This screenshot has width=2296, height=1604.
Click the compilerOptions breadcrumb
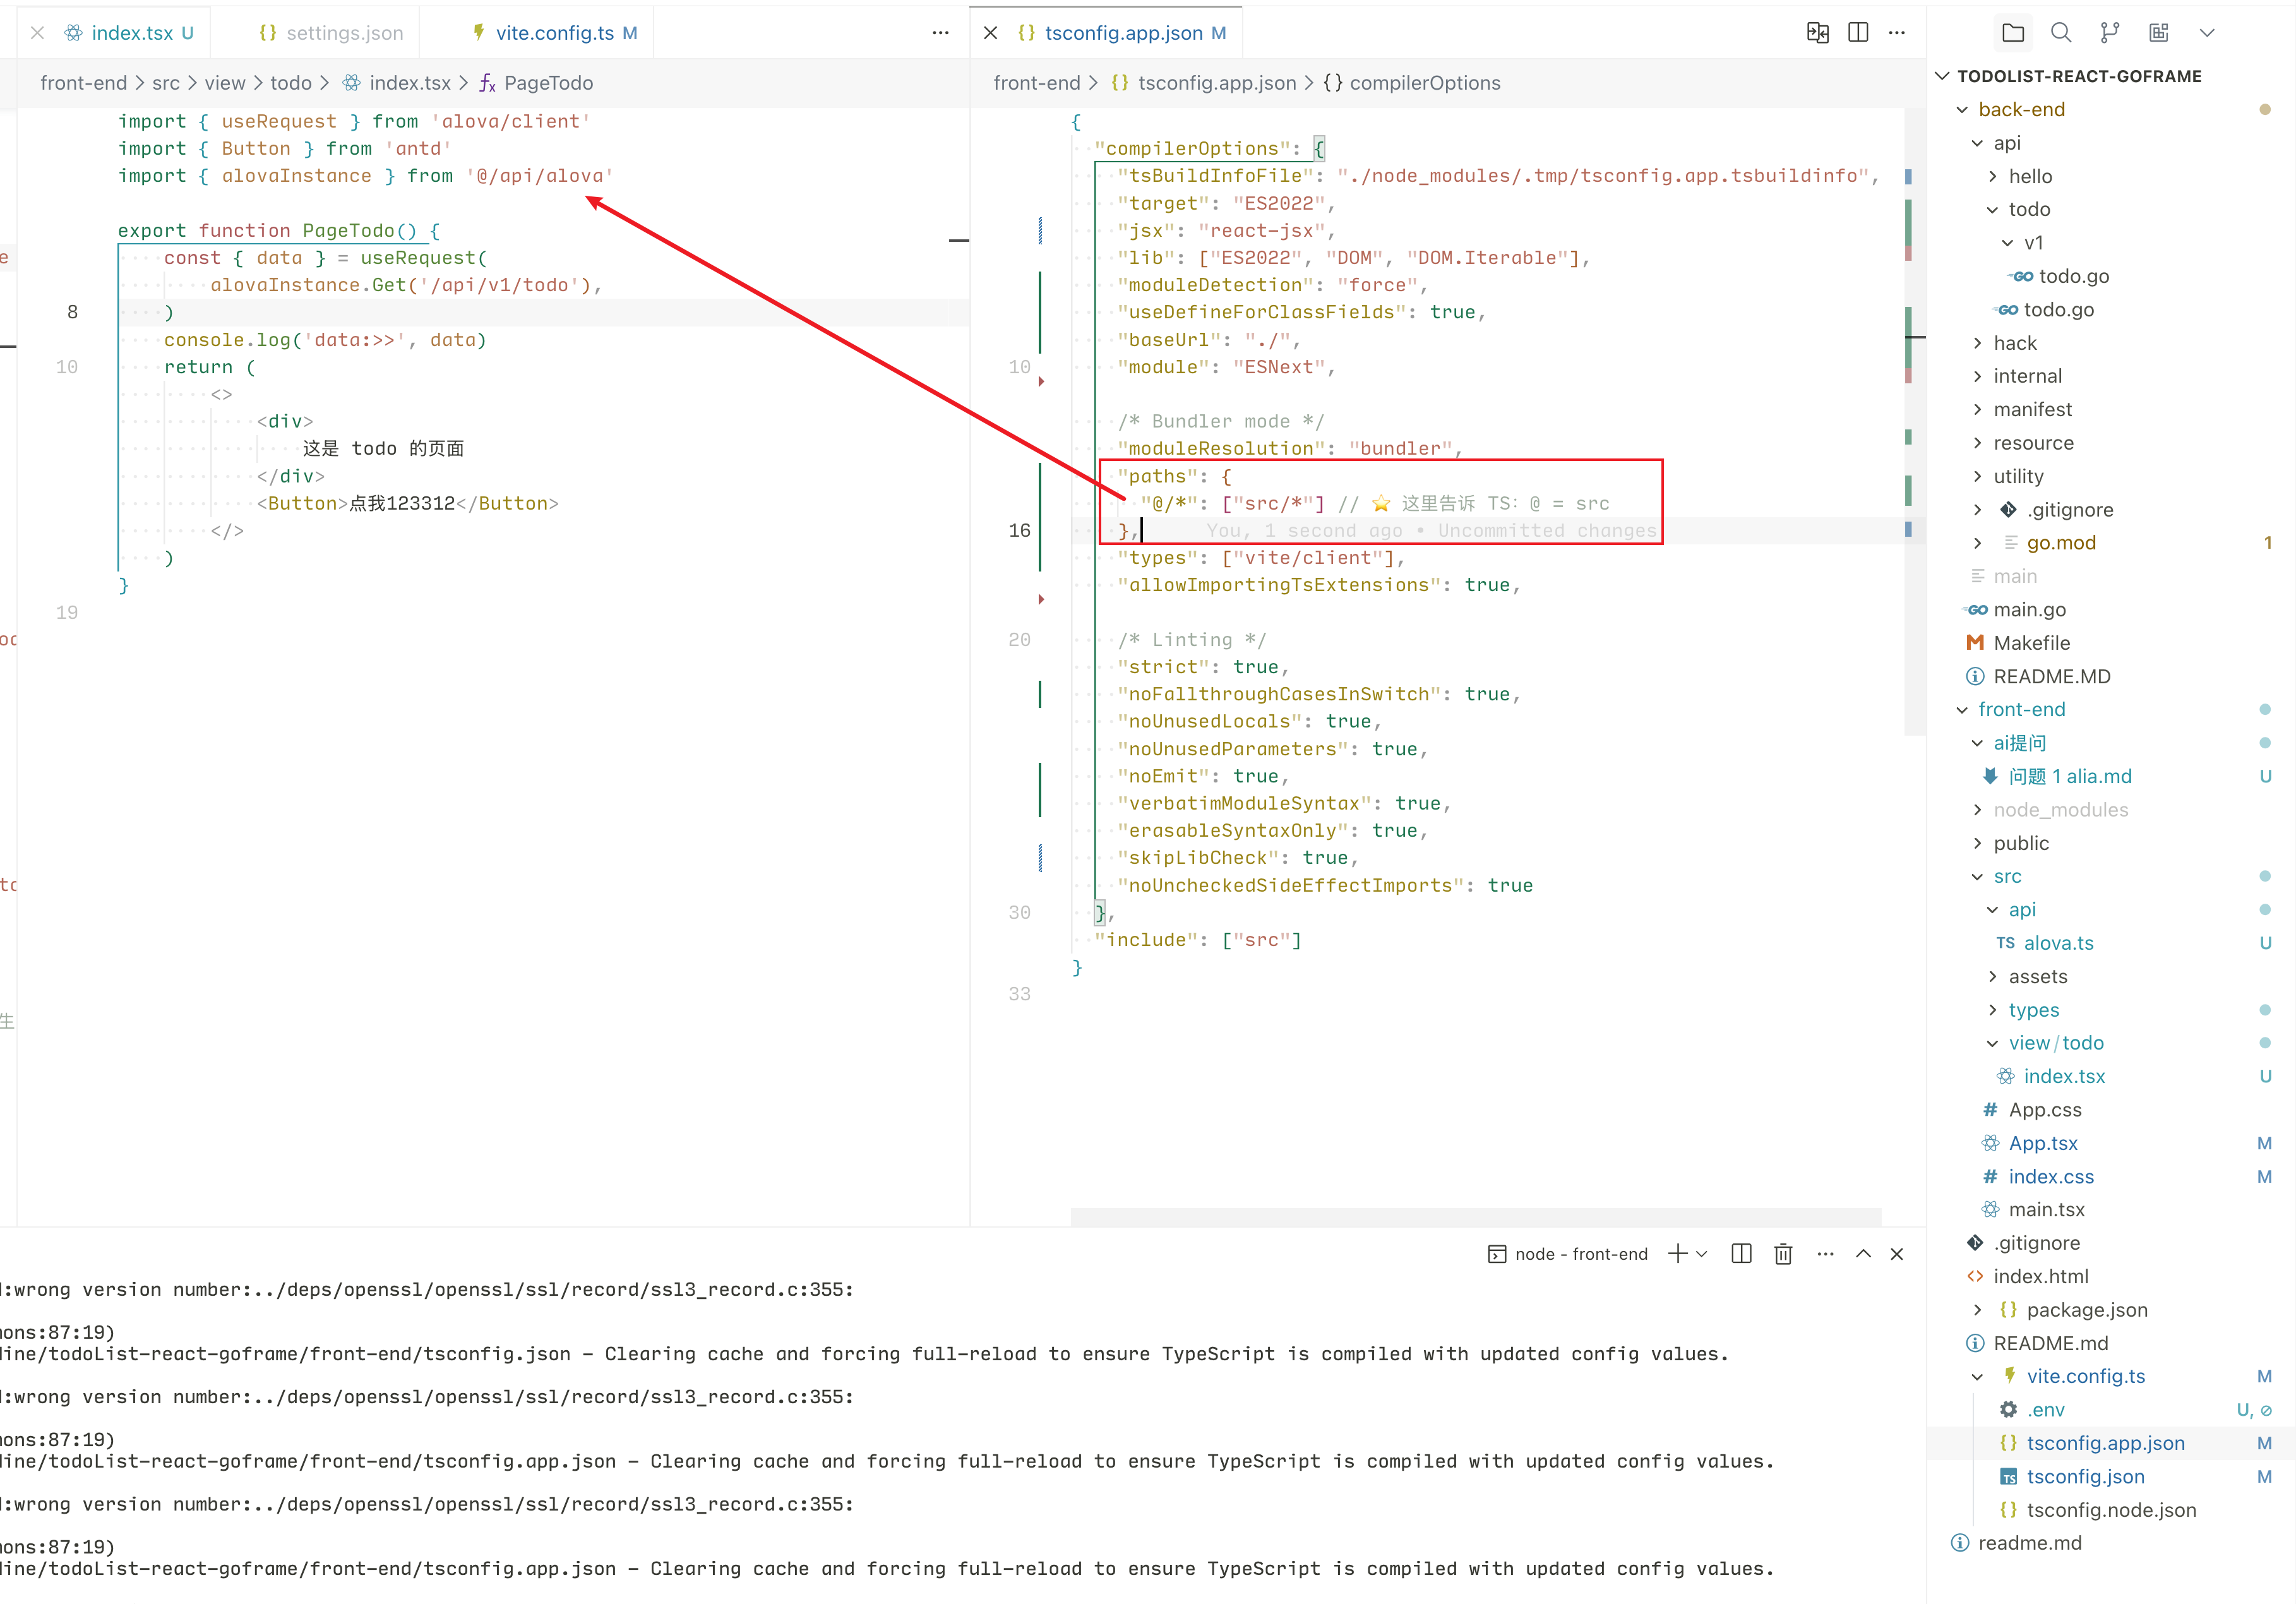point(1424,83)
